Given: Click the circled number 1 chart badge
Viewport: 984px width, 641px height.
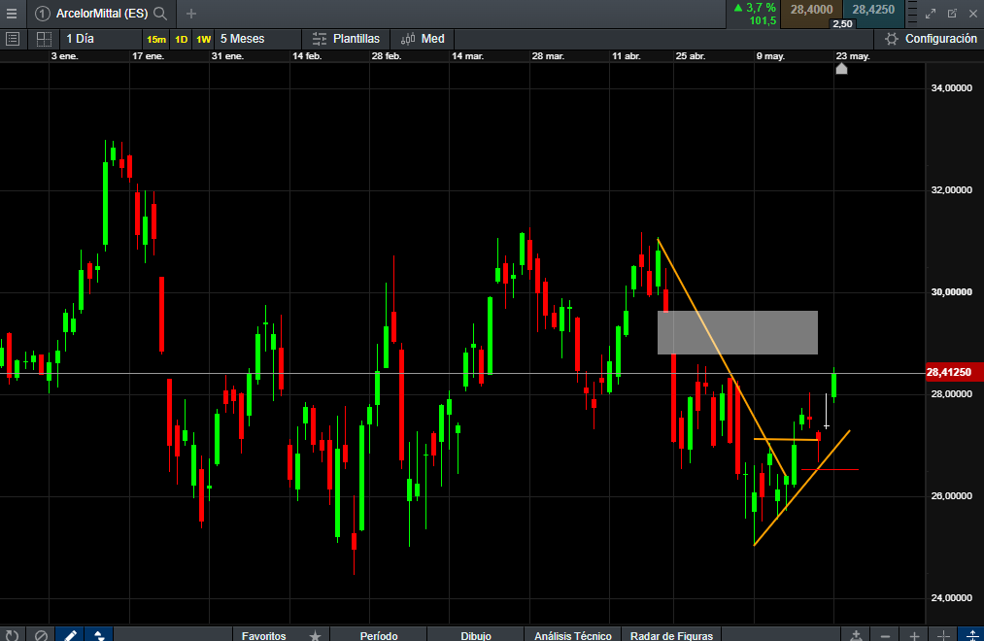Looking at the screenshot, I should [42, 14].
